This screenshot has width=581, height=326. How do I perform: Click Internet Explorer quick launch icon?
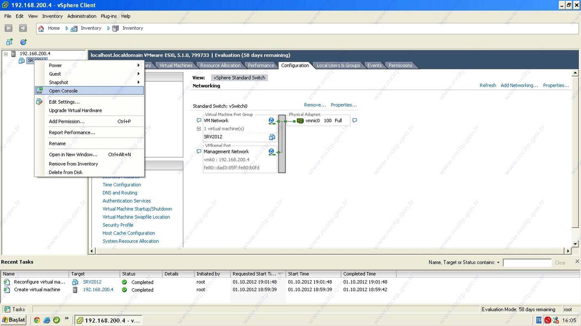click(47, 320)
